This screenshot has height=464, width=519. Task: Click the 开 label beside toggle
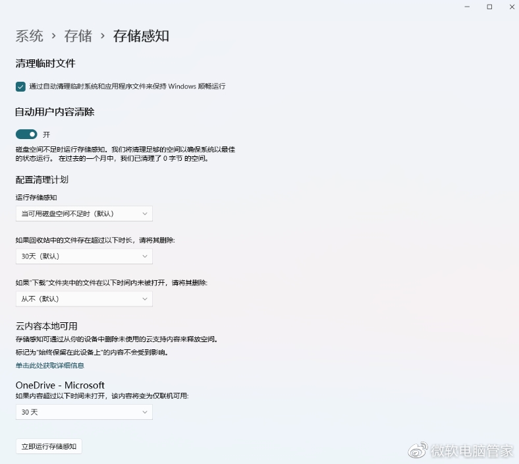coord(46,134)
